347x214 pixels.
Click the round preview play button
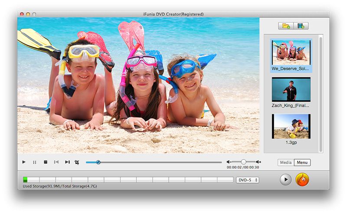285,179
